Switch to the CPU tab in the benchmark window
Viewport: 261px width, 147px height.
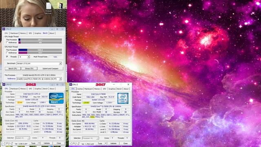(x=6, y=33)
